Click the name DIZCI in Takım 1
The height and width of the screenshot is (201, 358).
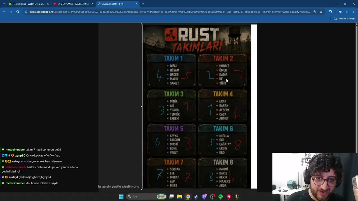tap(173, 66)
